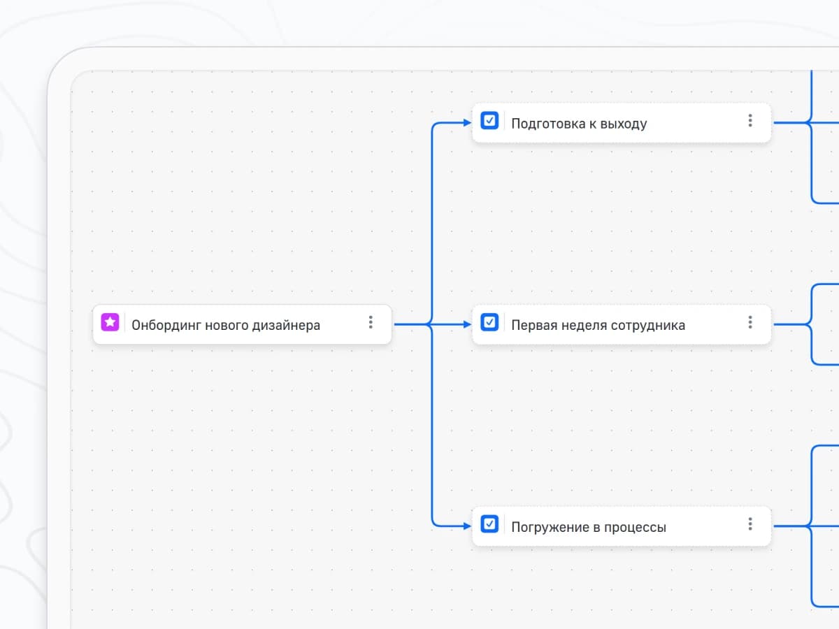Click the purple star icon on root node
839x629 pixels.
(x=110, y=322)
